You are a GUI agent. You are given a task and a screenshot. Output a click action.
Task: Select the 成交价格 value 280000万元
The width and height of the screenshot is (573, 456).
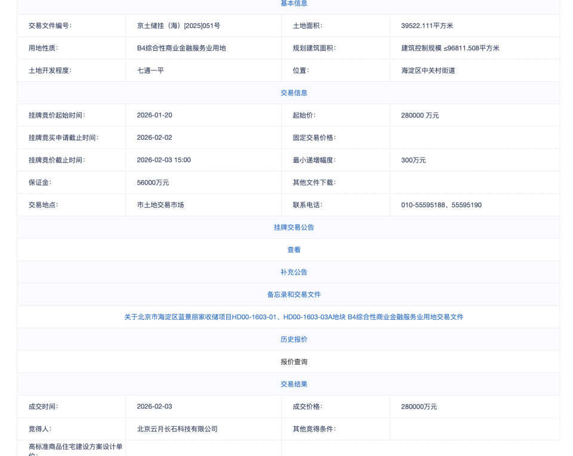(x=419, y=406)
